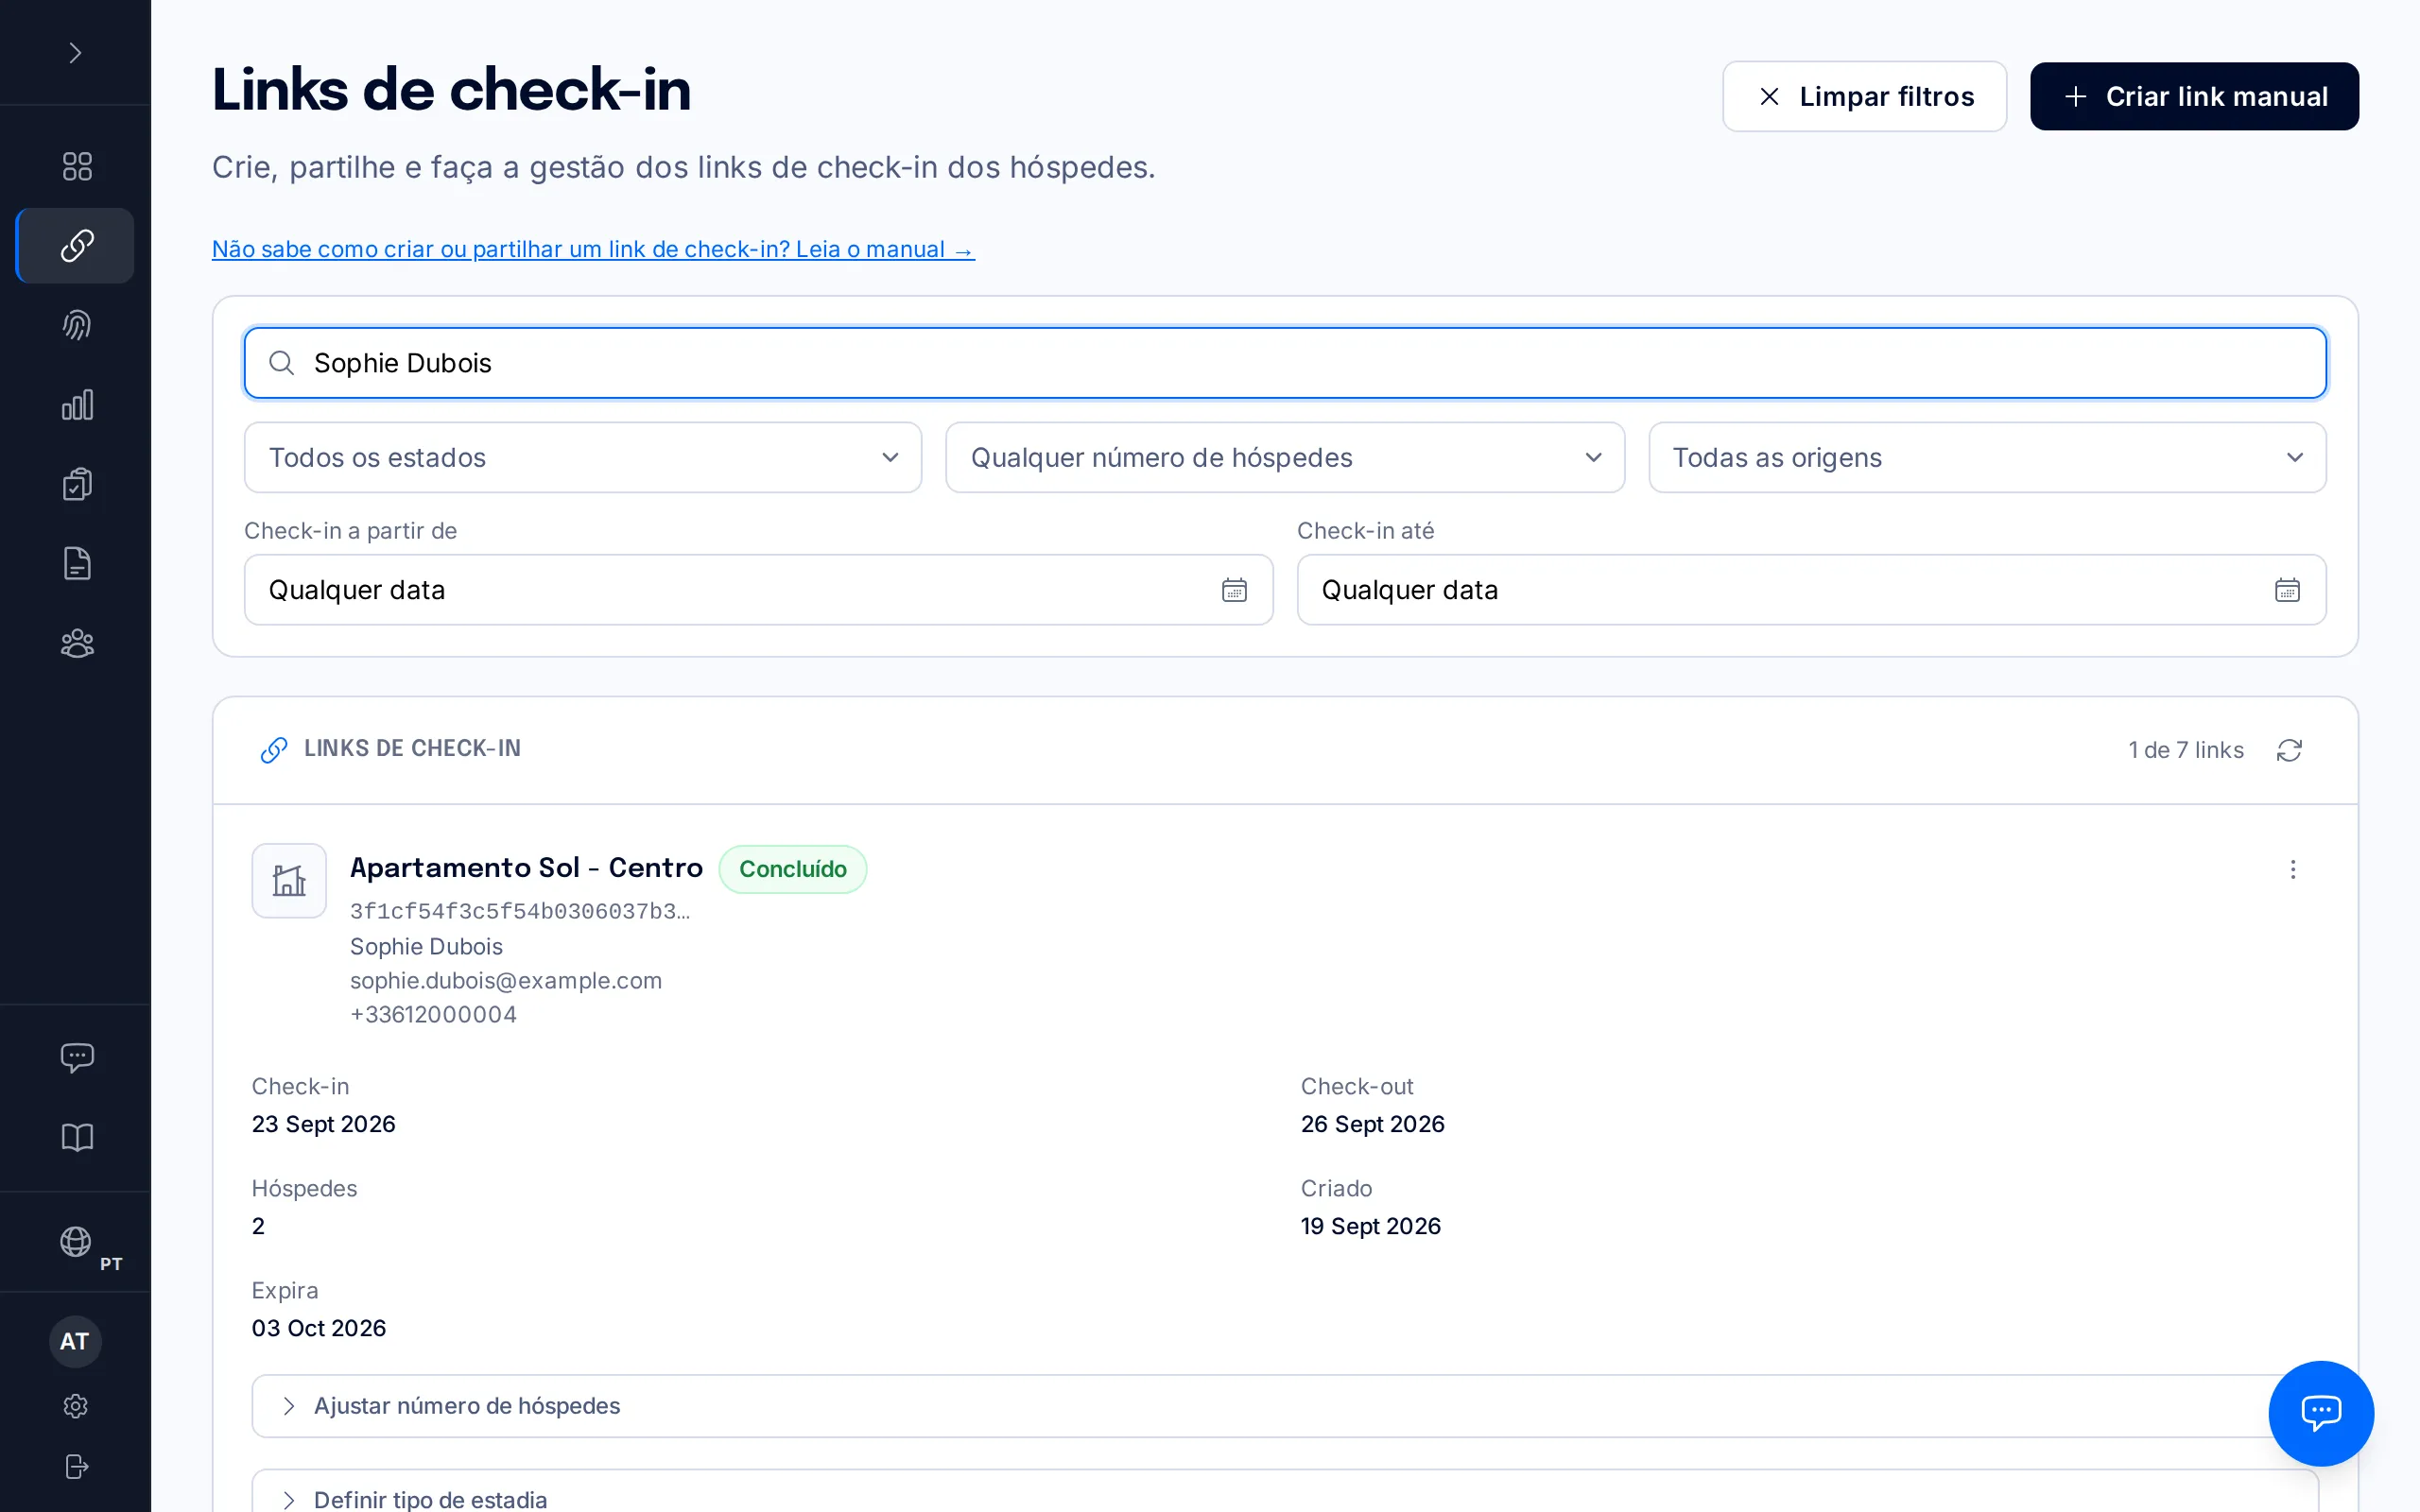Open the dashboard grid icon in the sidebar

pos(77,165)
